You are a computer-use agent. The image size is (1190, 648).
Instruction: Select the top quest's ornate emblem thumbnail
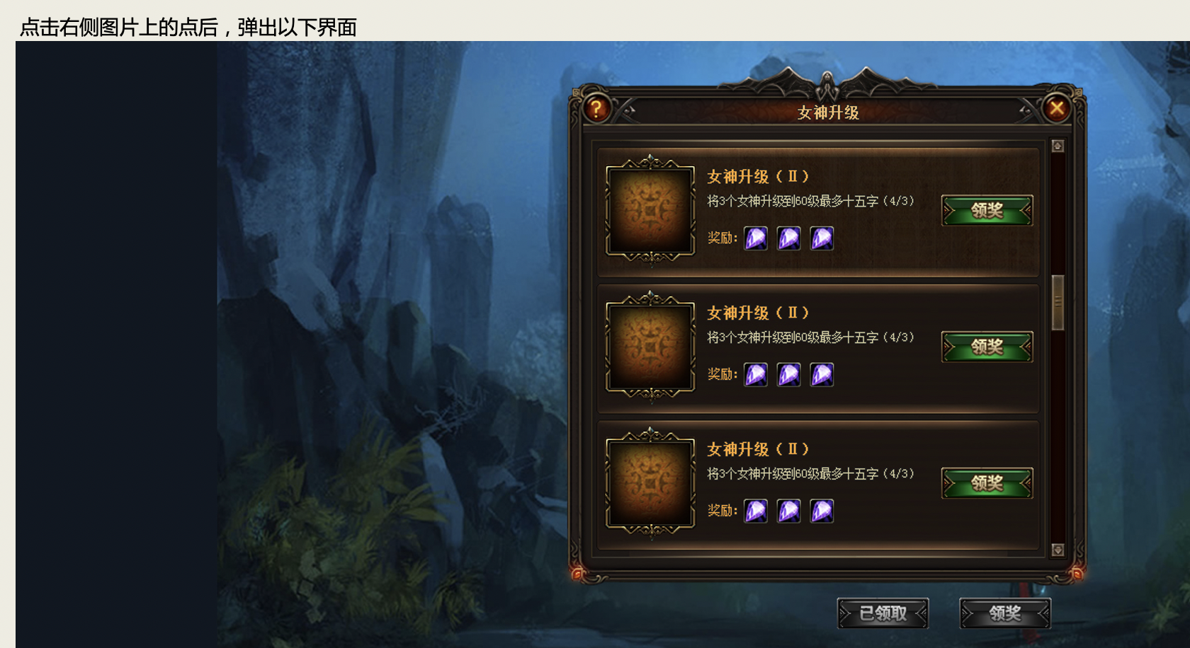(x=650, y=210)
